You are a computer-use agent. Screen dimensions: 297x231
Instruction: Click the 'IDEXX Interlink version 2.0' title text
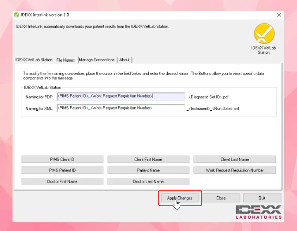coord(45,15)
